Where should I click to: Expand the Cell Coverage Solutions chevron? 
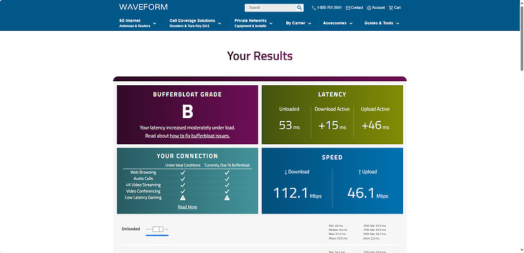pos(219,23)
